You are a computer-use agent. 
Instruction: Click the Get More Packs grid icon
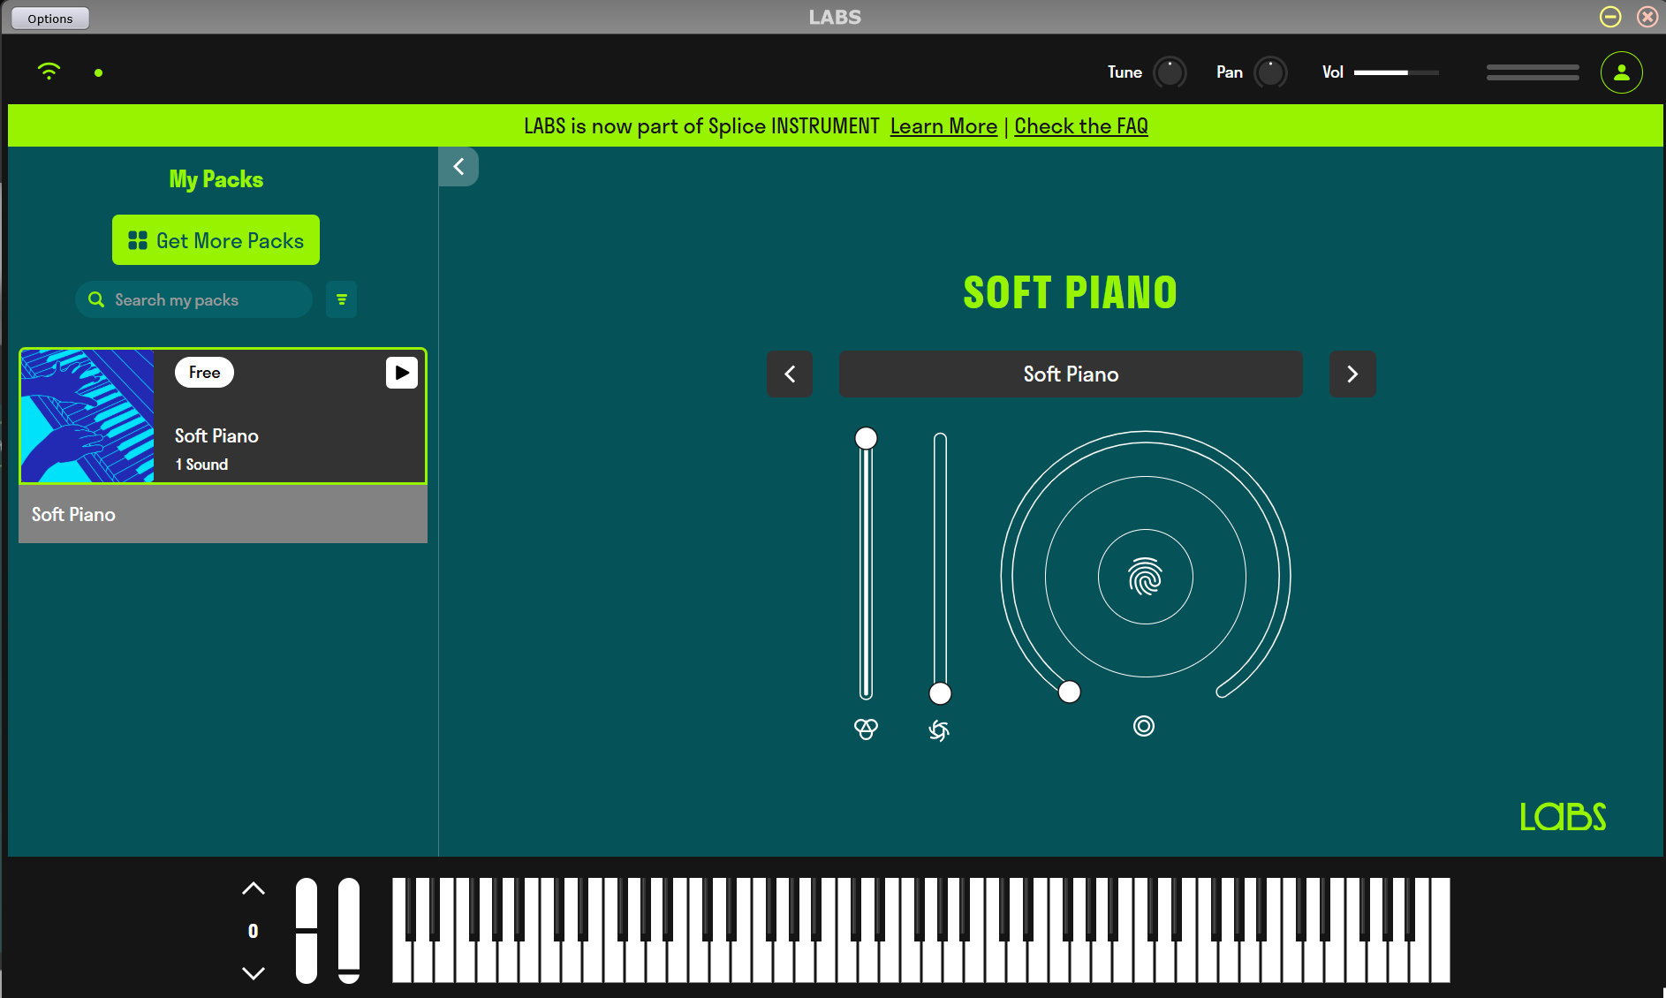tap(138, 239)
